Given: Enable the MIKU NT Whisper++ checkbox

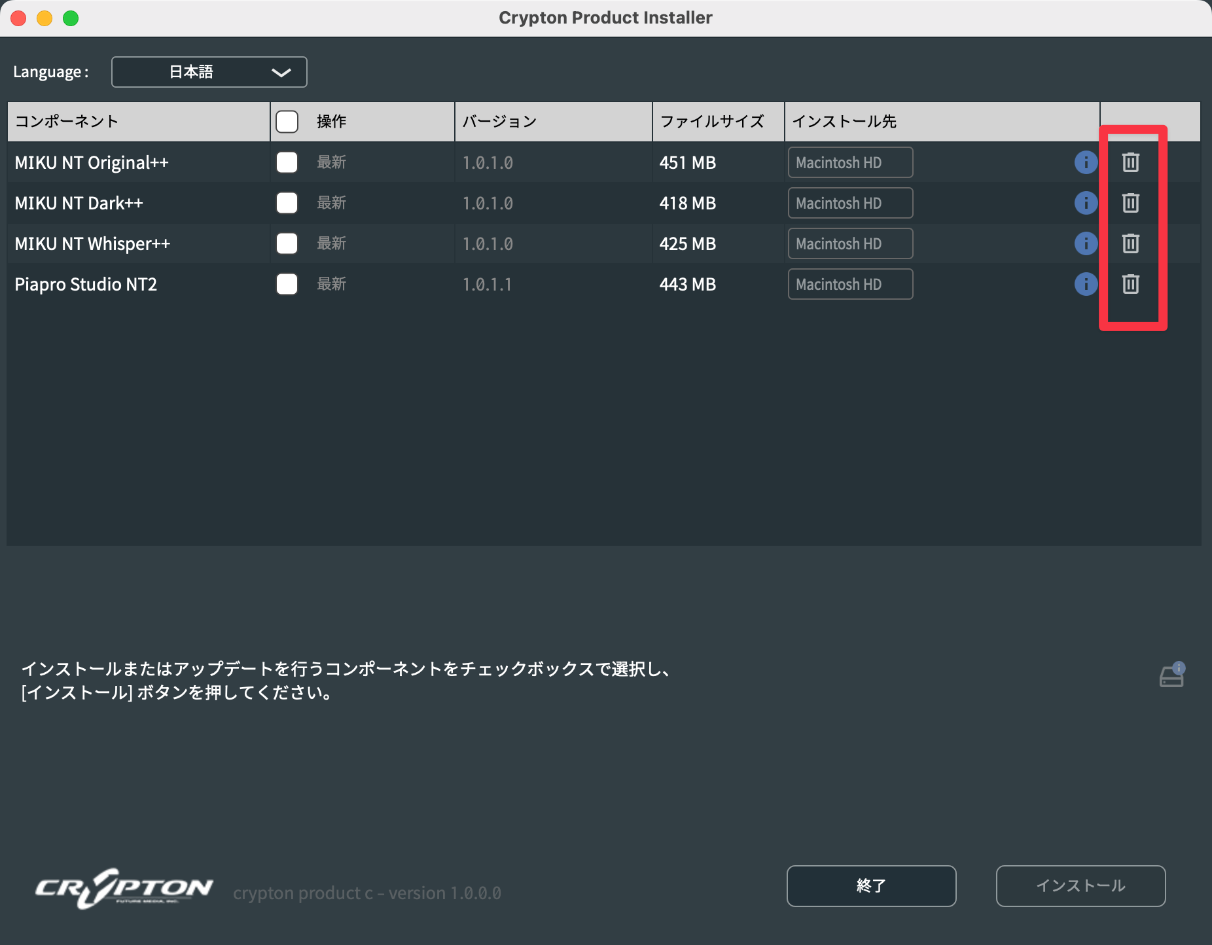Looking at the screenshot, I should coord(287,243).
